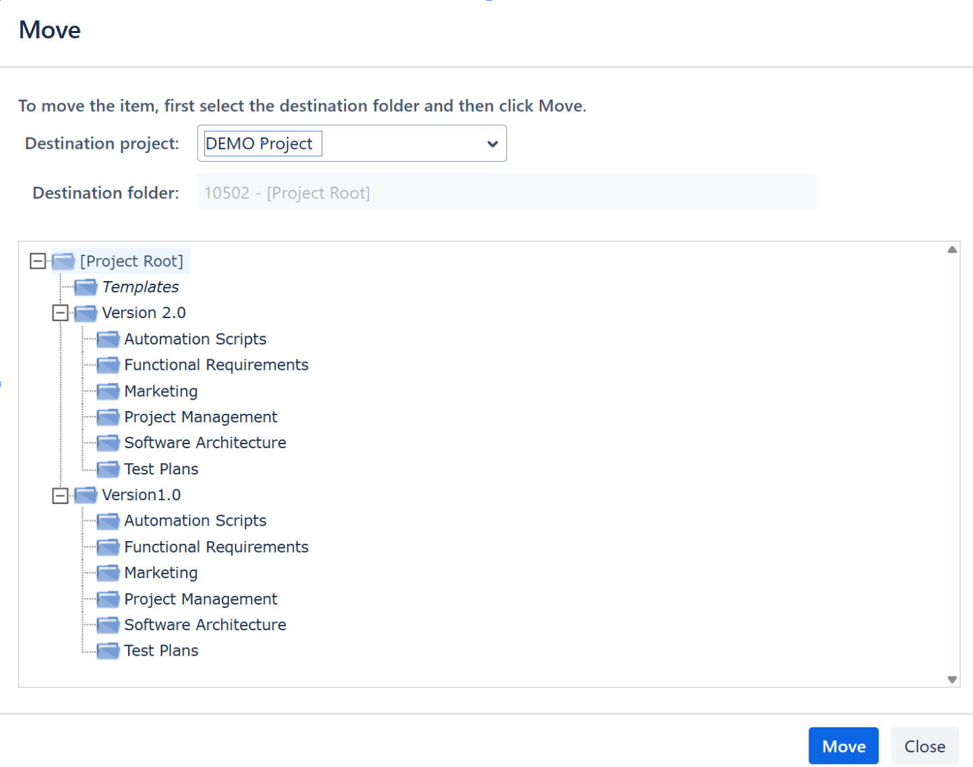
Task: Click folder icon of Version1.0 Automation Scripts
Action: 108,521
